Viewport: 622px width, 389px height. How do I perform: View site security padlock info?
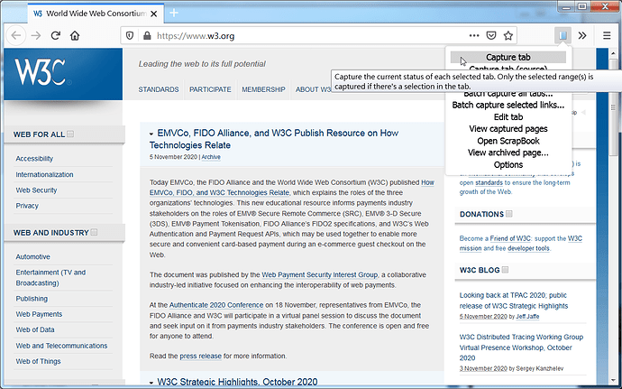(147, 36)
